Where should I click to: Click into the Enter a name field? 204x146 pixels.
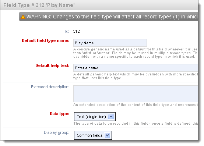[136, 68]
